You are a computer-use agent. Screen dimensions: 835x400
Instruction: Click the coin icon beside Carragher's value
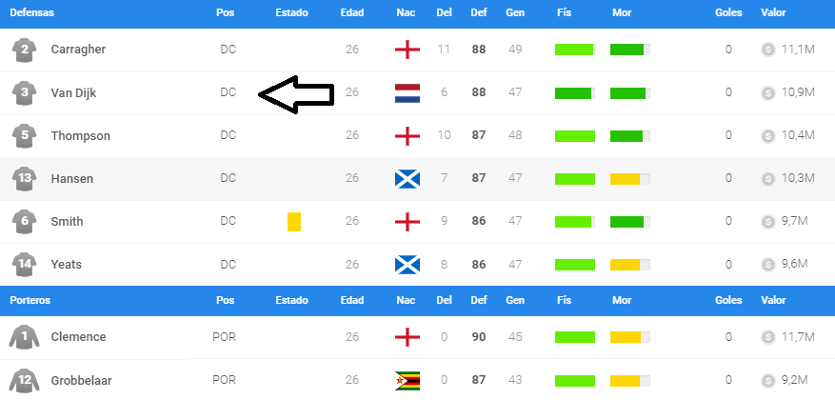point(768,50)
